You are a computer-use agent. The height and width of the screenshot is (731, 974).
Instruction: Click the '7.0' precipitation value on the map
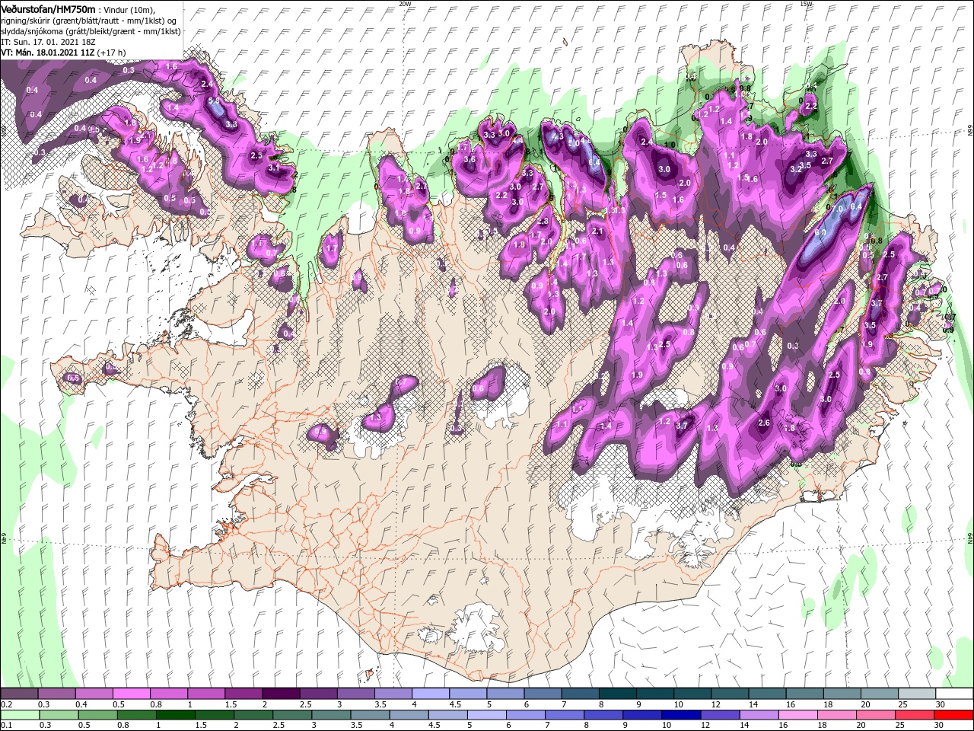(x=836, y=209)
